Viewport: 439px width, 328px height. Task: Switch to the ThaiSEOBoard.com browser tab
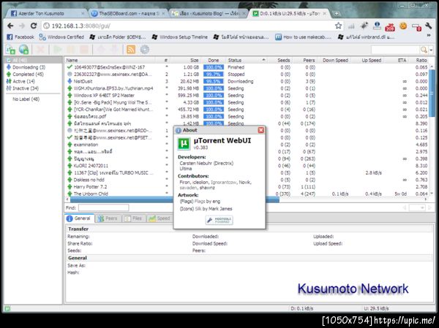[129, 13]
